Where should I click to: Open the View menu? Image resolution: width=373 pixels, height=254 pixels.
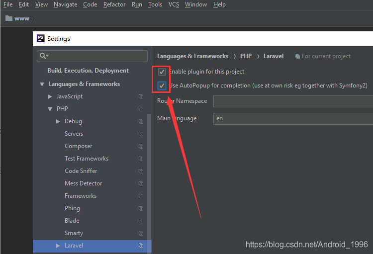click(x=41, y=4)
